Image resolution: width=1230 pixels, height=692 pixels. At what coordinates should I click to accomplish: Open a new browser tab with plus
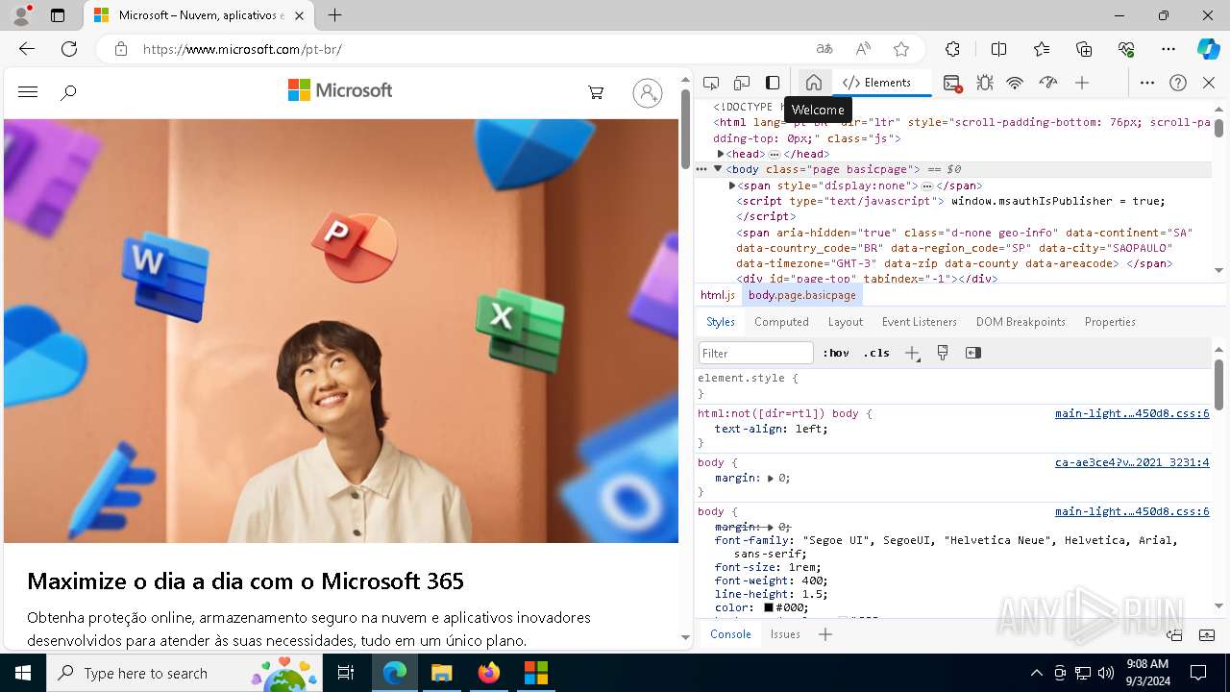[334, 15]
